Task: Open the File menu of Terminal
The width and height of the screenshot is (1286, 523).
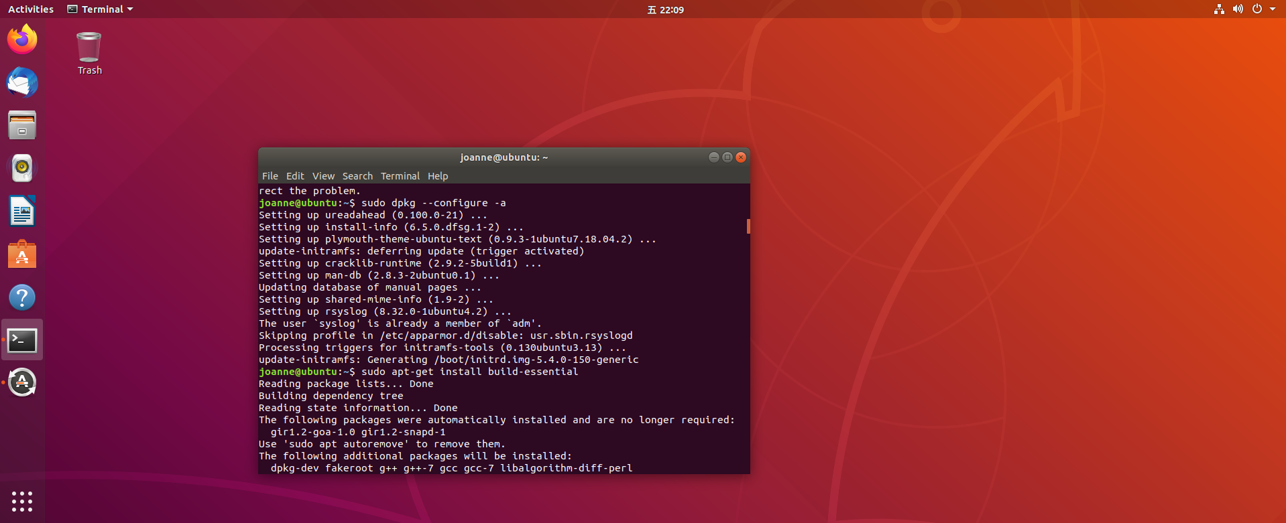Action: (270, 176)
